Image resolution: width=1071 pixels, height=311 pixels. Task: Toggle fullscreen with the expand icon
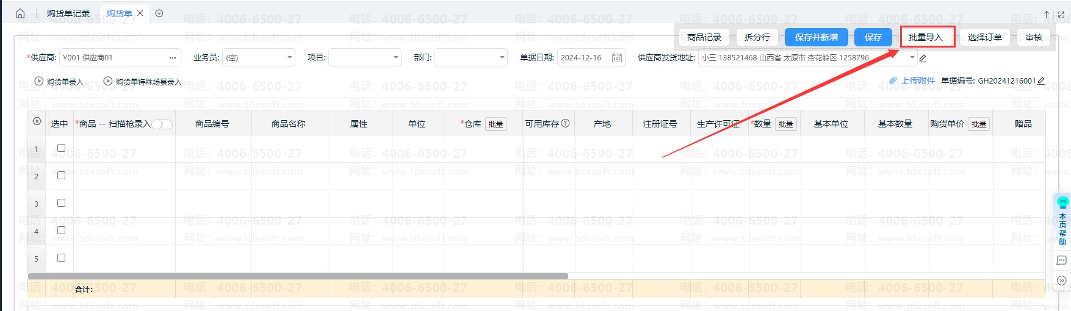[x=1061, y=14]
